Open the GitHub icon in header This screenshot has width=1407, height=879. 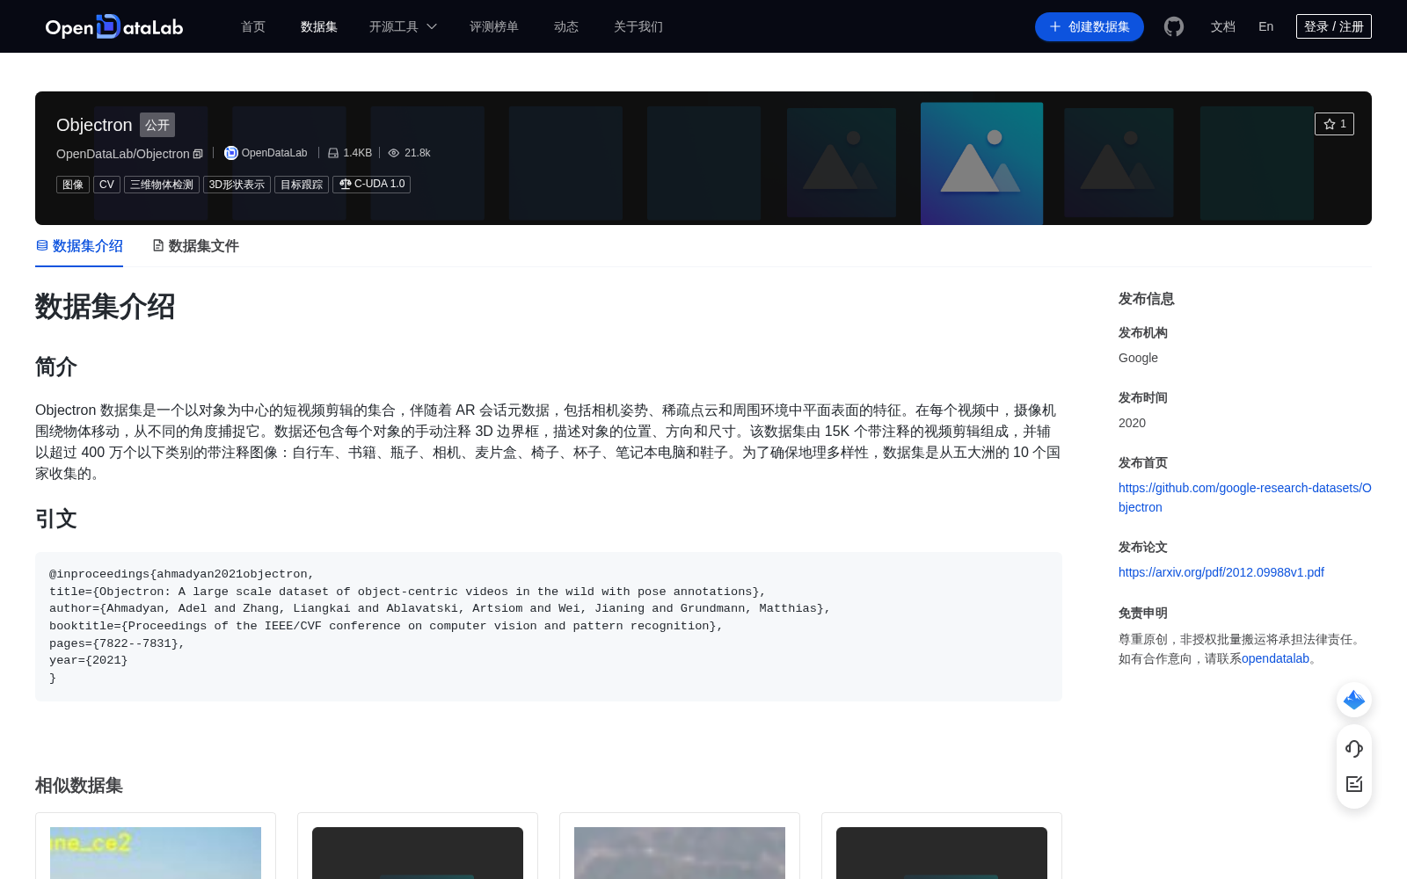coord(1174,26)
